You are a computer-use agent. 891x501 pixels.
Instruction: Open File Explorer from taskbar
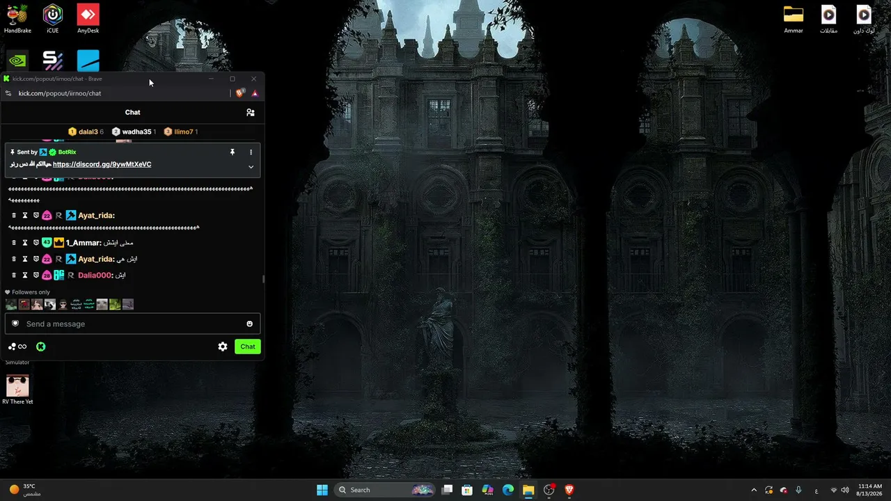point(528,490)
